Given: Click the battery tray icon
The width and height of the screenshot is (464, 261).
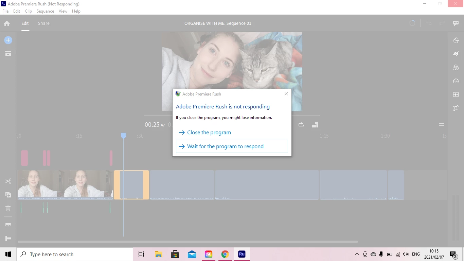Looking at the screenshot, I should (x=390, y=254).
